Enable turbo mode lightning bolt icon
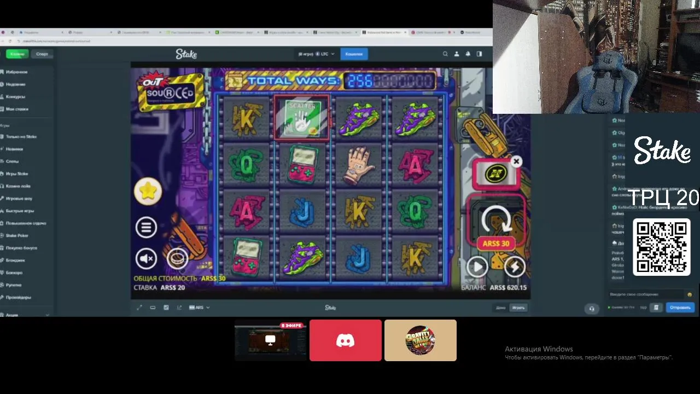 point(515,267)
